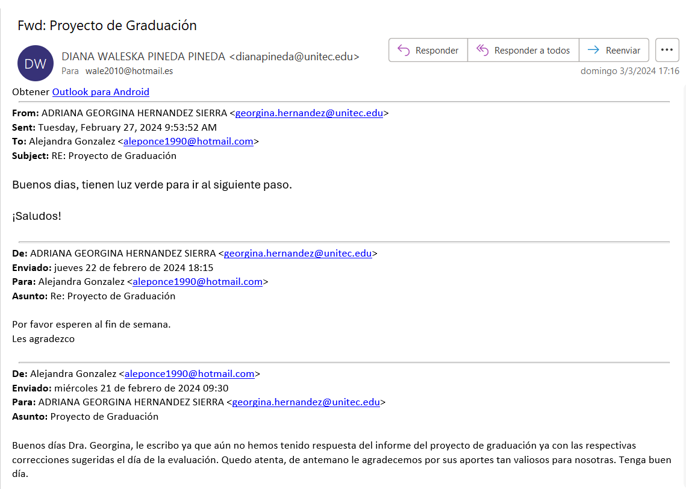The height and width of the screenshot is (489, 686).
Task: Open aleponce1990 link in the 22 de febrero message
Action: 198,282
